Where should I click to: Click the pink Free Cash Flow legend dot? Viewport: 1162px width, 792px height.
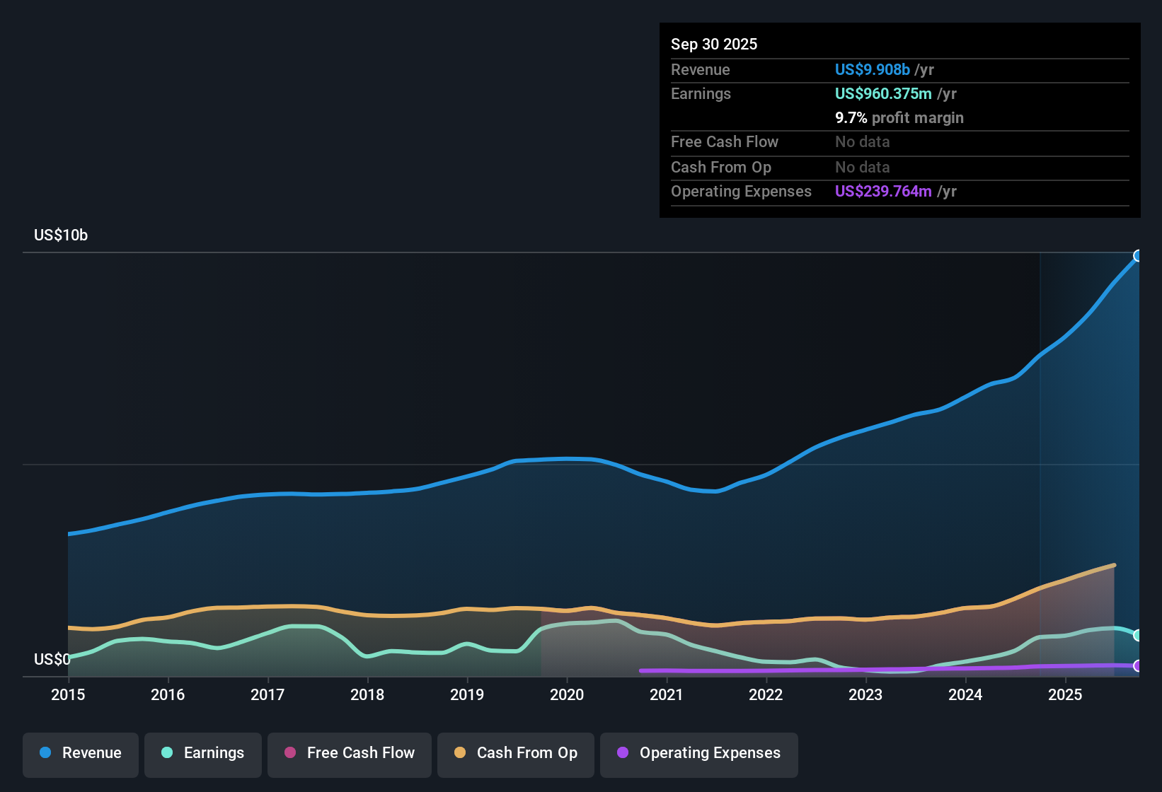tap(289, 753)
